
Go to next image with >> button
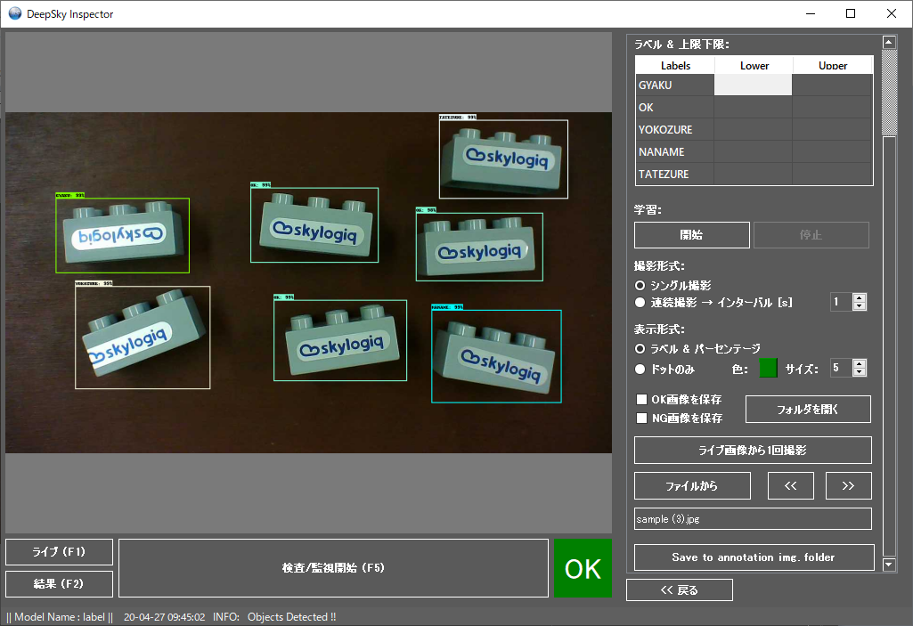tap(848, 485)
